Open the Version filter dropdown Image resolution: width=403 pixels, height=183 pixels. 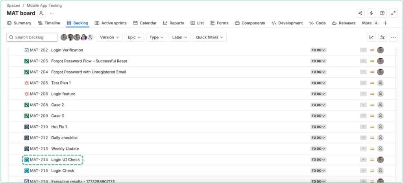click(109, 37)
